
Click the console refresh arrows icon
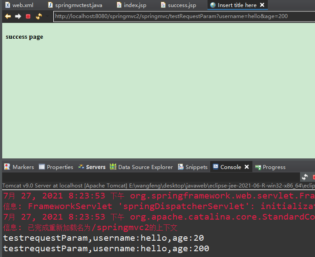(305, 177)
